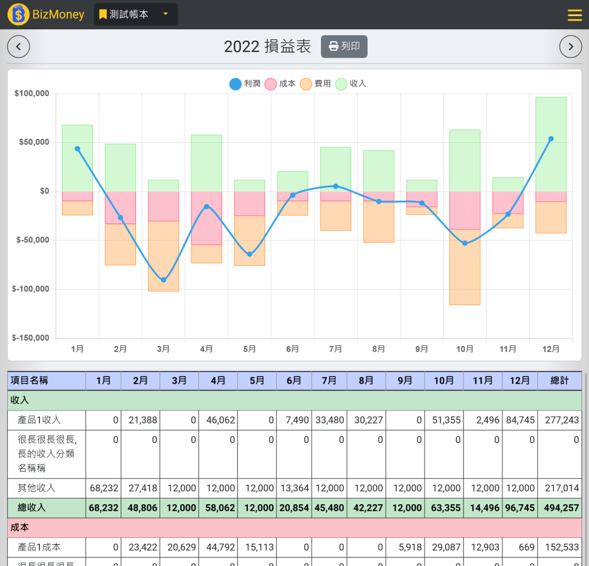The image size is (589, 566).
Task: Click the 列印 print button
Action: [344, 46]
